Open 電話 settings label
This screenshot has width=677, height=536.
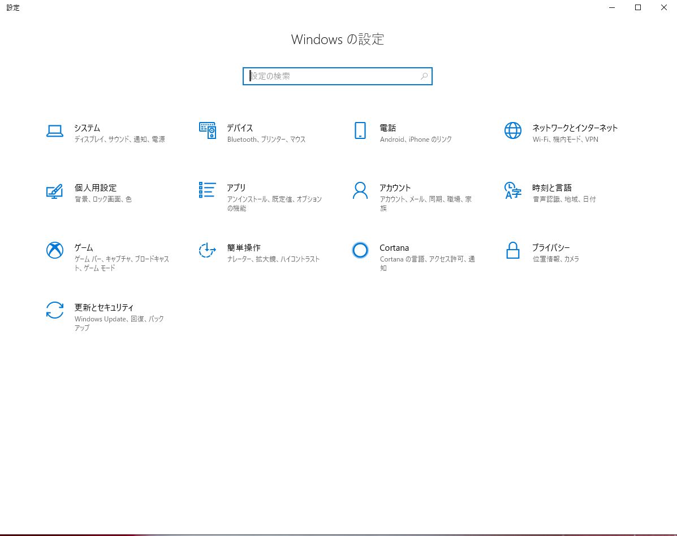pyautogui.click(x=388, y=128)
